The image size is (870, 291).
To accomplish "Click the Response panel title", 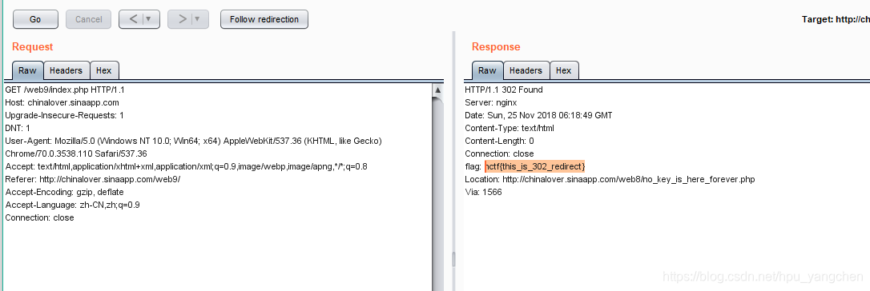I will click(x=496, y=46).
